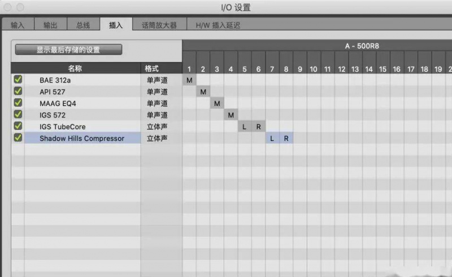Uncheck the Shadow Hills Compressor checkbox
This screenshot has height=277, width=452.
click(18, 138)
